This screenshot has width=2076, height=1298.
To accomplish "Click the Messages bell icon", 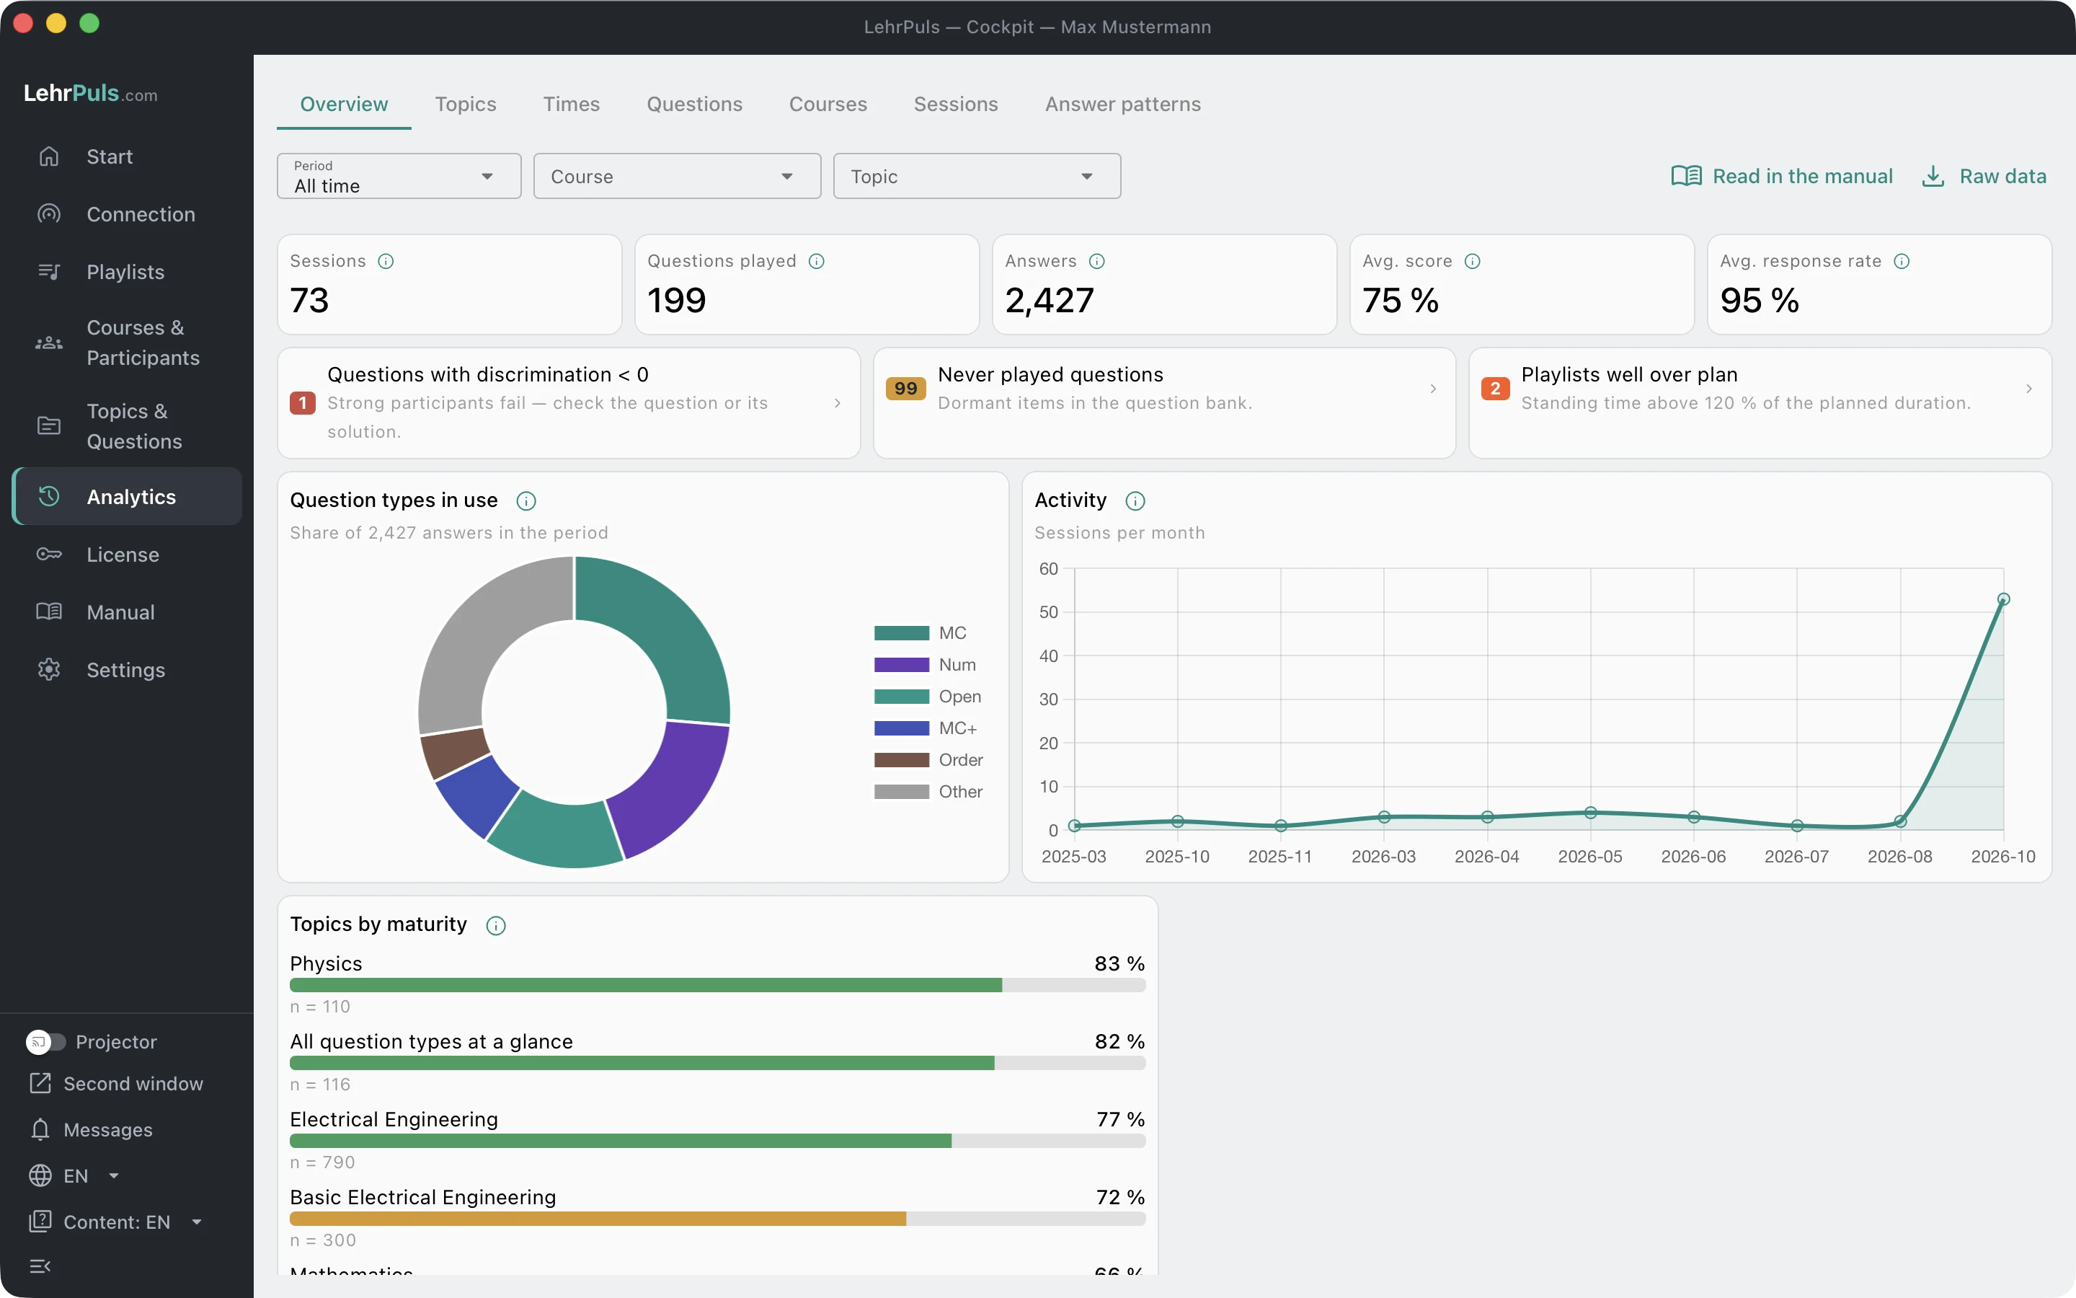I will point(40,1129).
